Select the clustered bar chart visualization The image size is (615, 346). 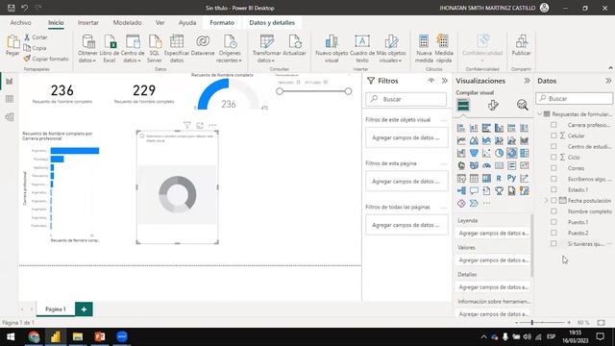coord(486,128)
